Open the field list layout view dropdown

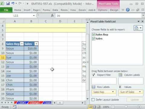[x=138, y=28]
